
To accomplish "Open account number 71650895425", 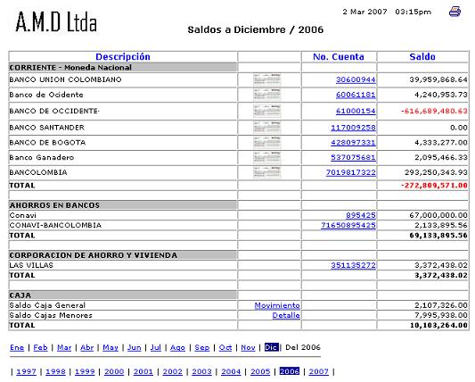I will tap(348, 225).
